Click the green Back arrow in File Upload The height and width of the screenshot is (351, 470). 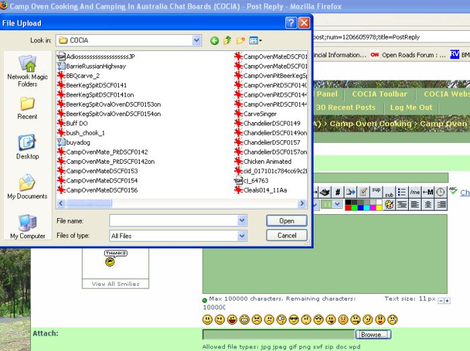tap(215, 41)
